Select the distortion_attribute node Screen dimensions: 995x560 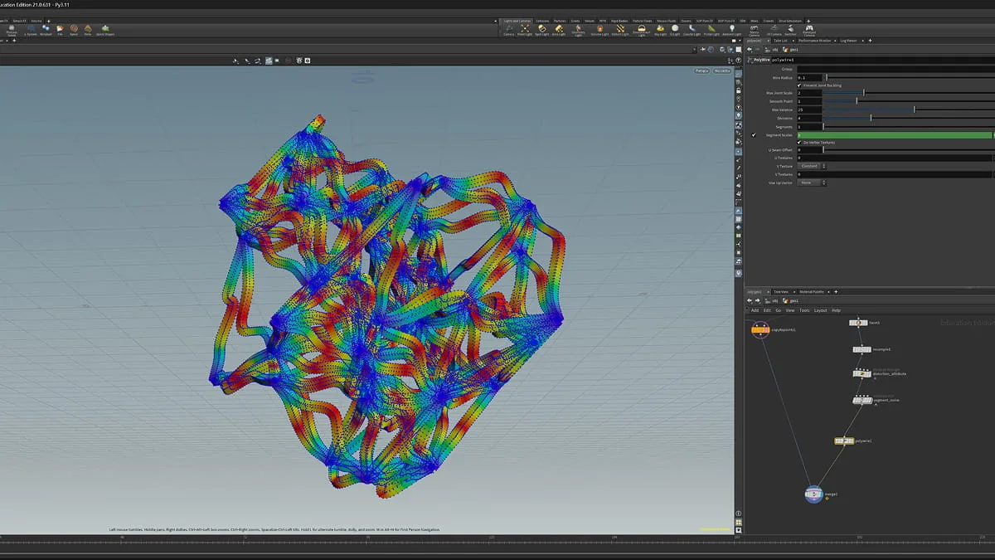click(x=862, y=373)
